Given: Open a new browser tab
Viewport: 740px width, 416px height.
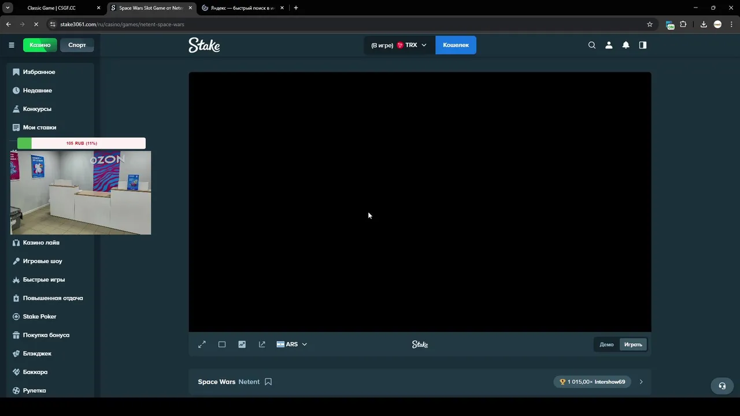Looking at the screenshot, I should pos(296,8).
